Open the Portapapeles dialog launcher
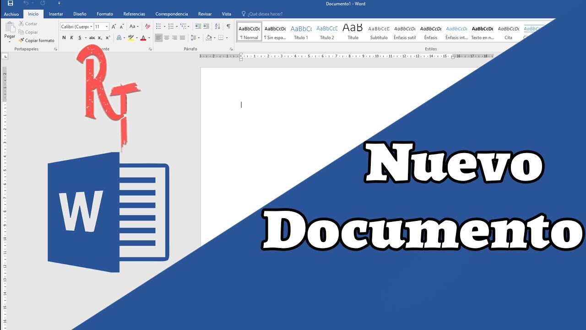This screenshot has width=586, height=330. tap(55, 49)
